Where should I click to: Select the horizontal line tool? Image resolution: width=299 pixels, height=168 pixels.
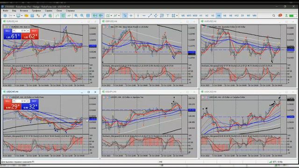[x=144, y=15]
